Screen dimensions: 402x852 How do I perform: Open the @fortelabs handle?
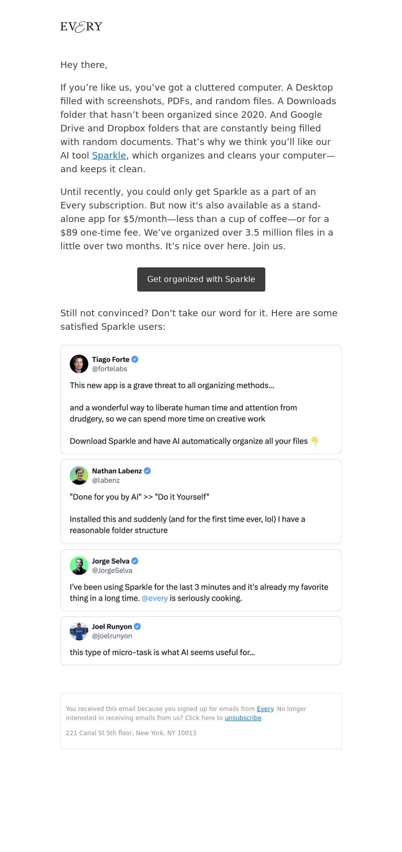click(x=109, y=369)
